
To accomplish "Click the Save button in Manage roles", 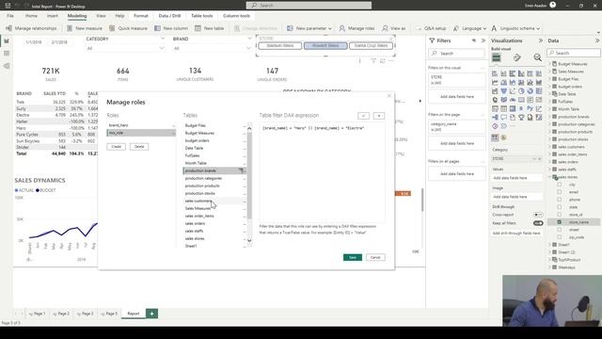I will point(353,257).
